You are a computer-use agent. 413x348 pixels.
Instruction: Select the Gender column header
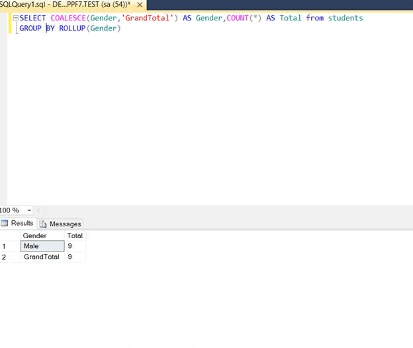tap(42, 236)
